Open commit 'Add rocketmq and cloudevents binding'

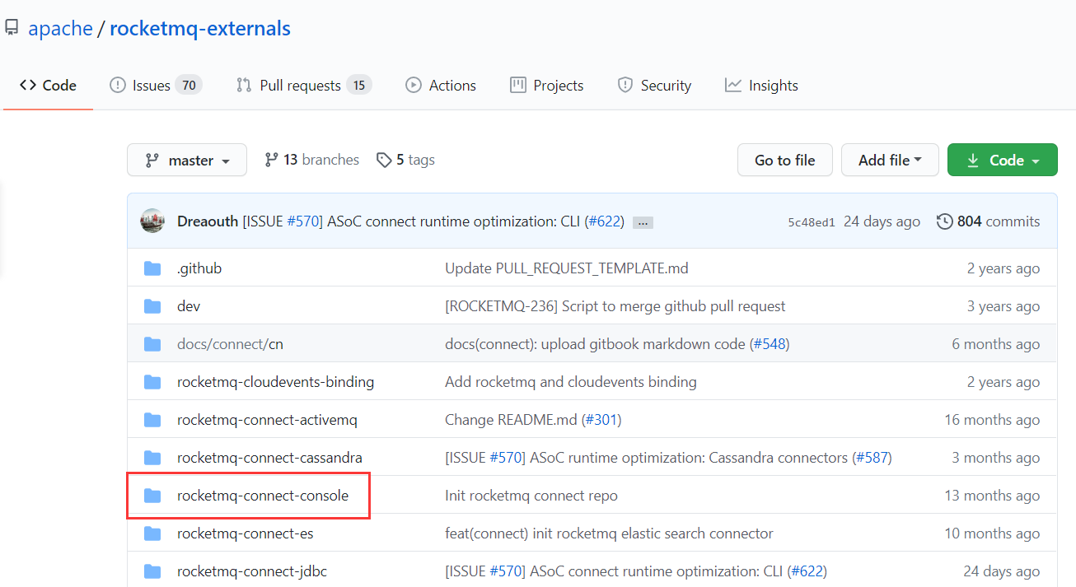coord(571,382)
